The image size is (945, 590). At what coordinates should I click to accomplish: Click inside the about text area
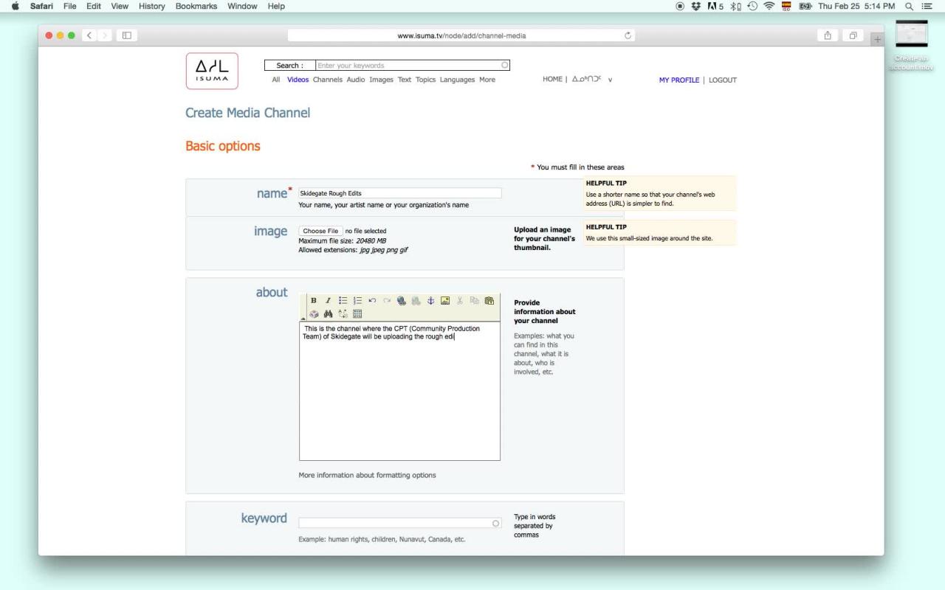tap(399, 391)
